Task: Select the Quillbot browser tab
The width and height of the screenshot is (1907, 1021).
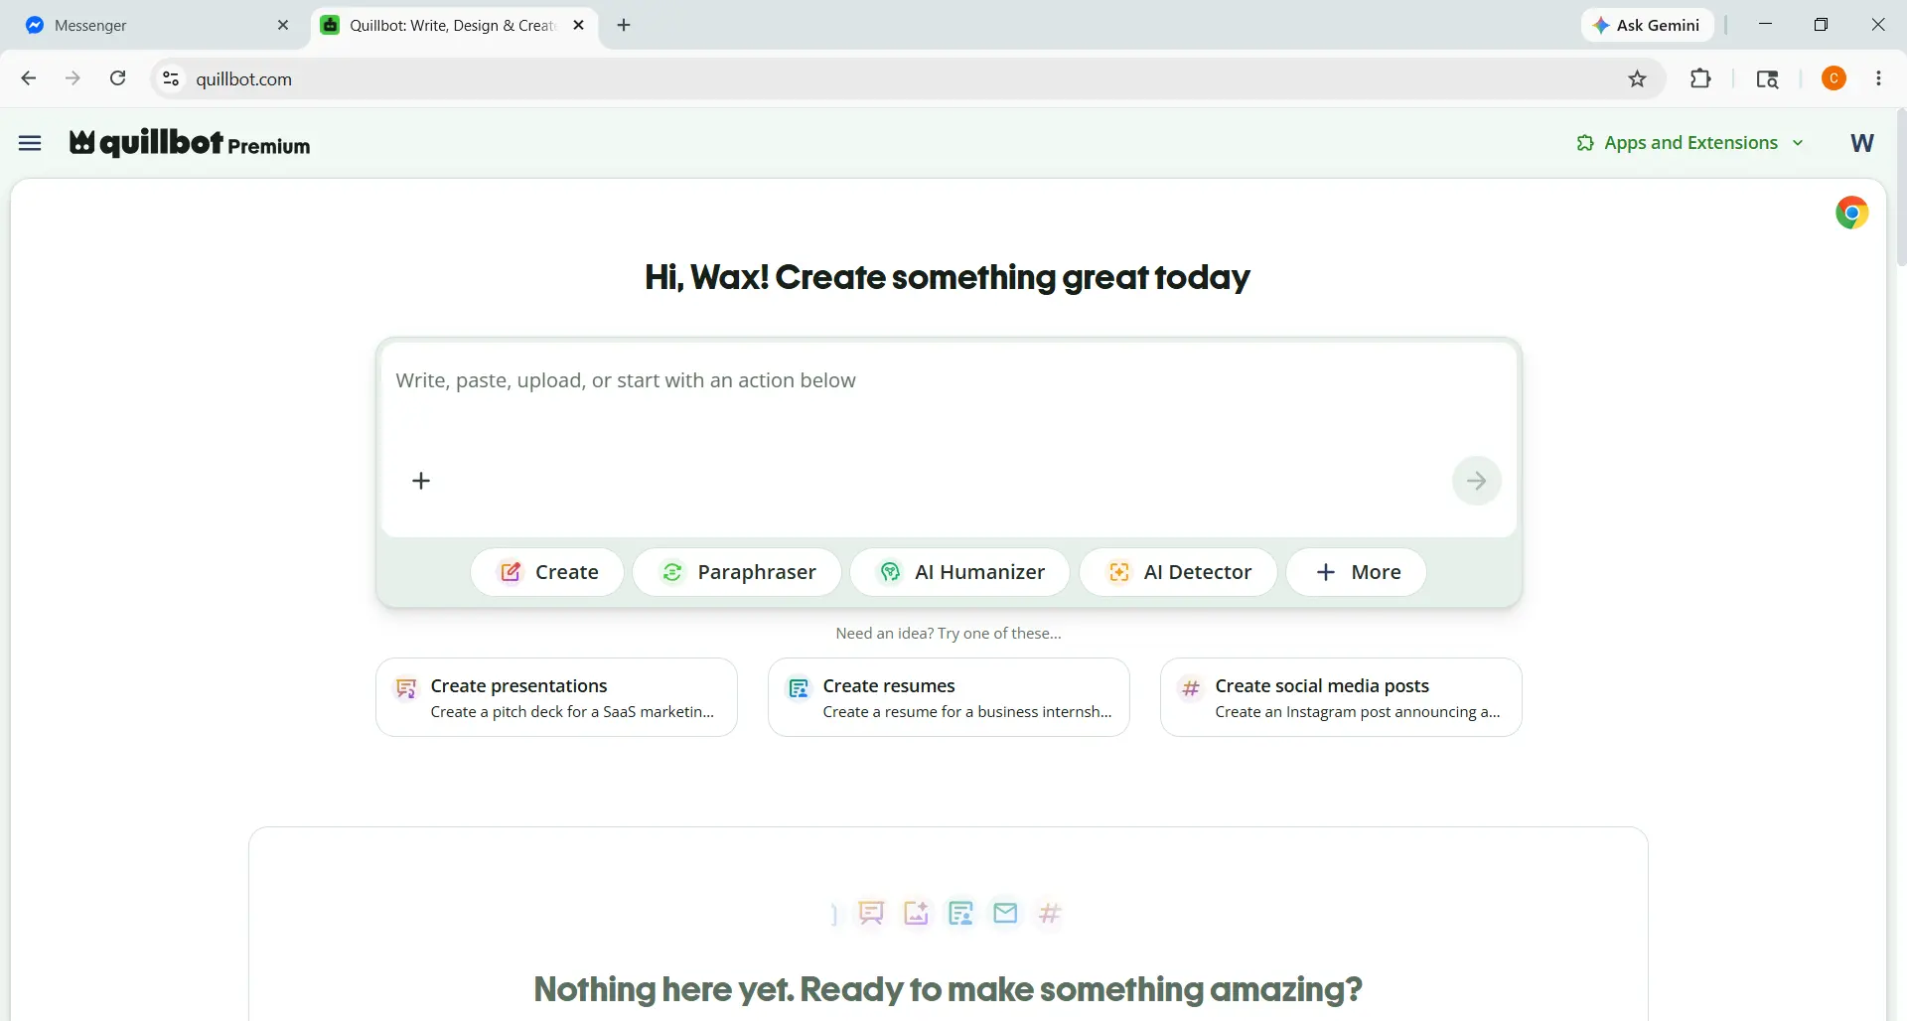Action: 455,26
